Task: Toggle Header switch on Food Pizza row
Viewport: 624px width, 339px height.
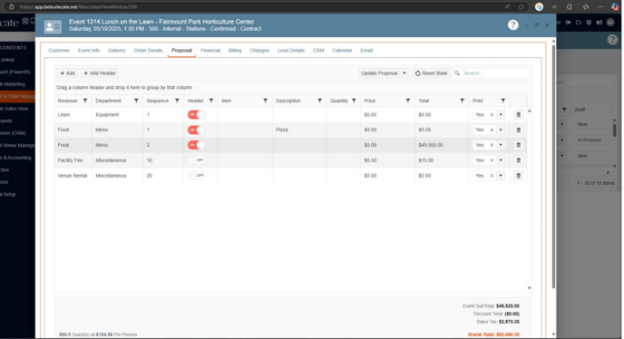Action: click(x=196, y=130)
